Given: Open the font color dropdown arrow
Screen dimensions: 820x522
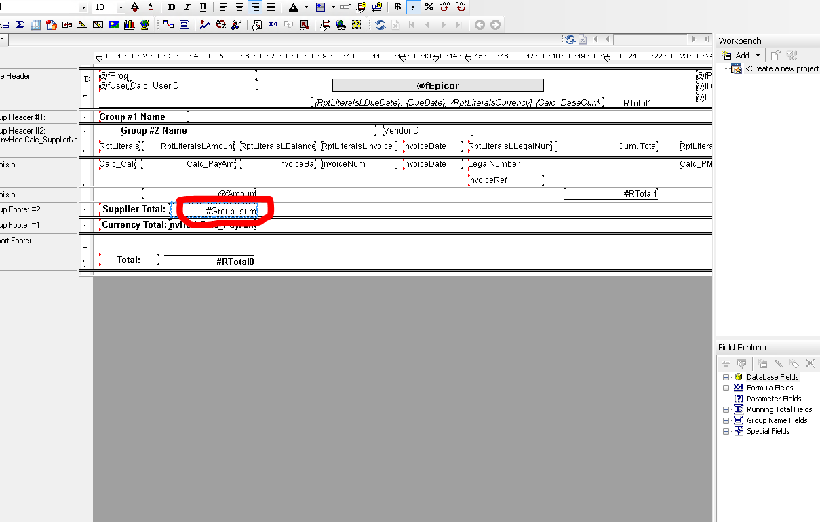Looking at the screenshot, I should click(306, 7).
